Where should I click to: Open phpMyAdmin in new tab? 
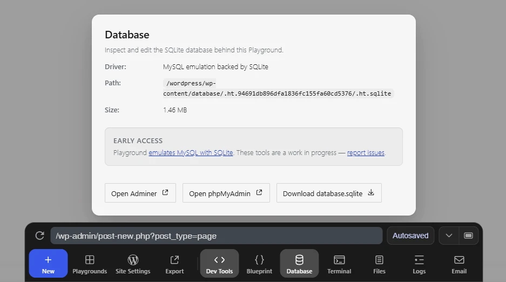[x=226, y=193]
